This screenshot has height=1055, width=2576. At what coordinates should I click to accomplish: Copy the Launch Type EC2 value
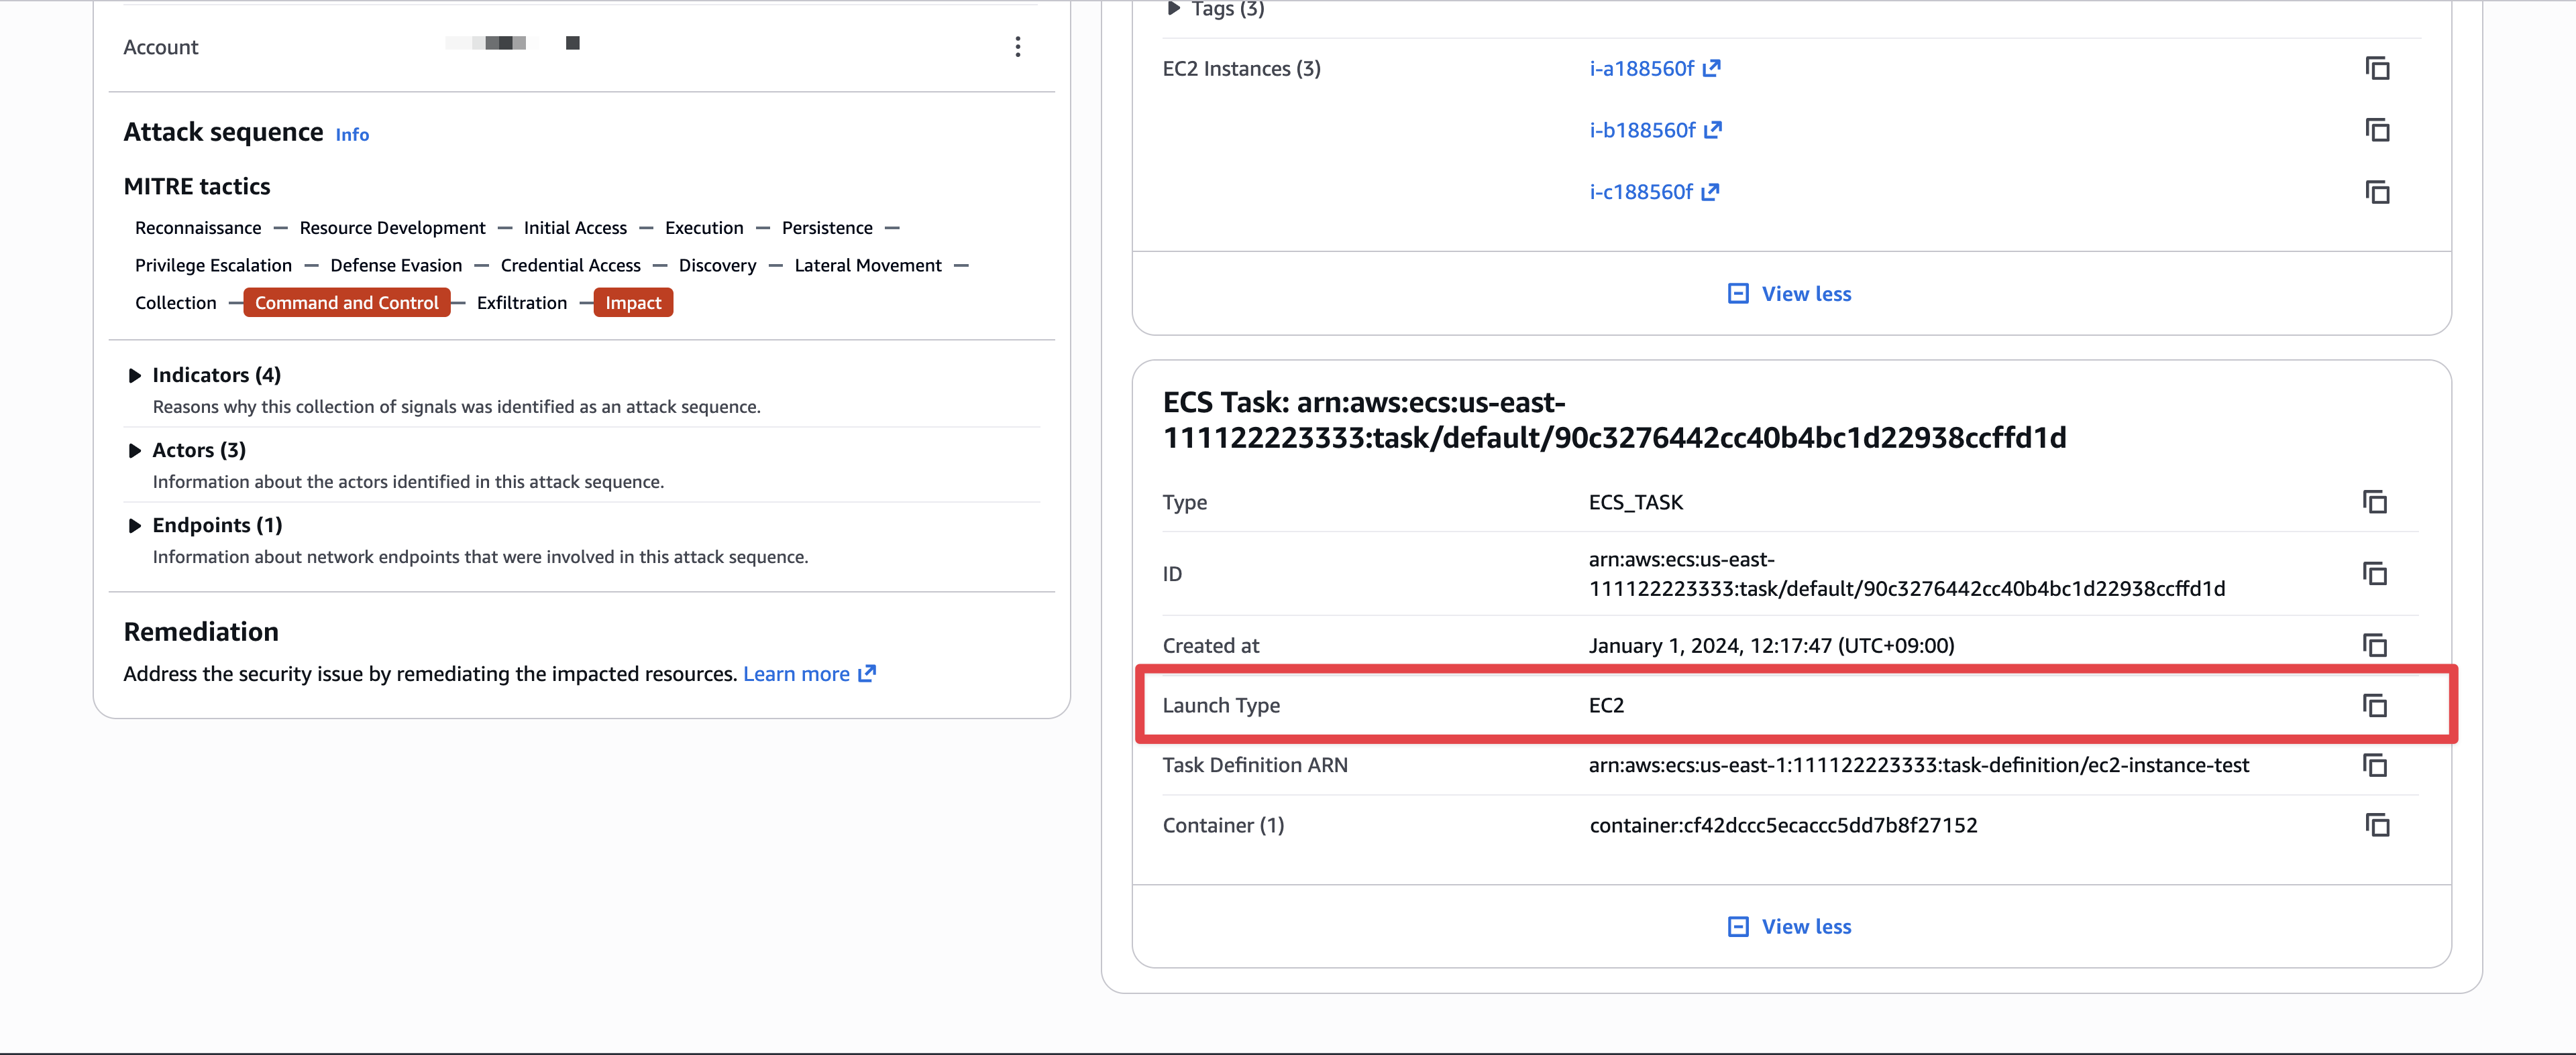[2374, 705]
